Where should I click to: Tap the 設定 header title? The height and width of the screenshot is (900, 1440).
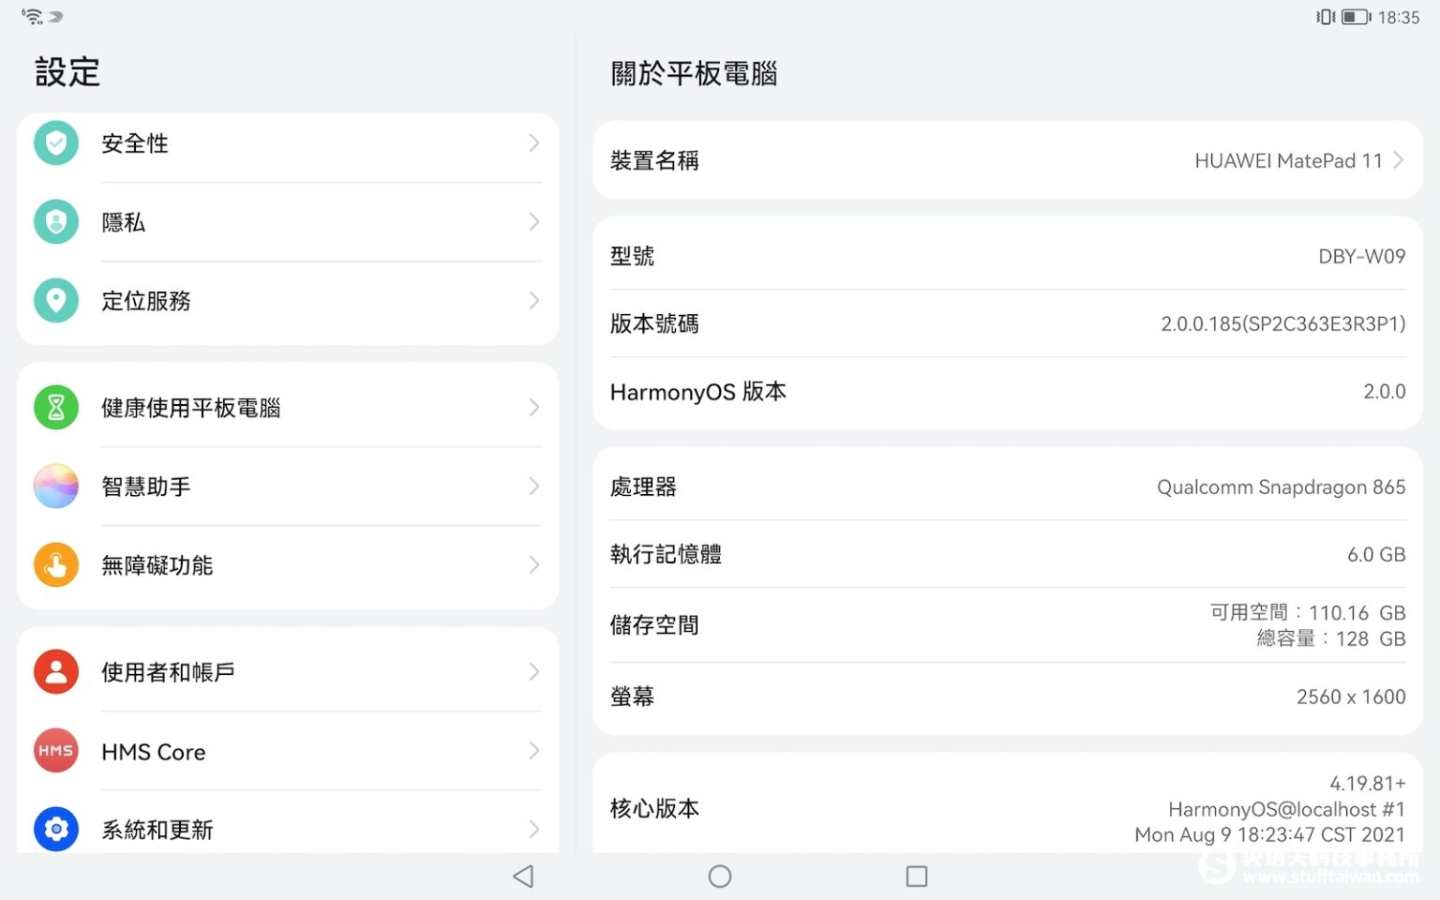coord(67,72)
